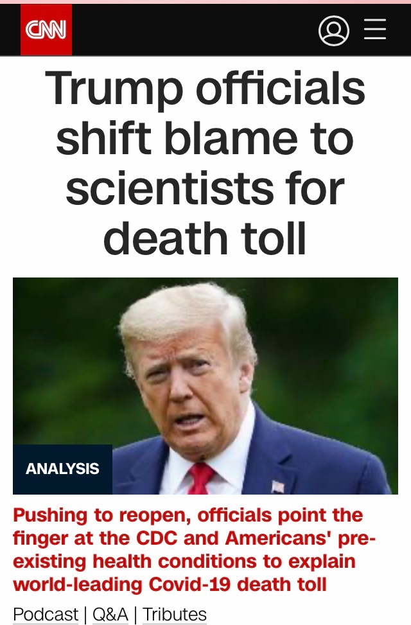Open the user account profile icon

coord(334,30)
